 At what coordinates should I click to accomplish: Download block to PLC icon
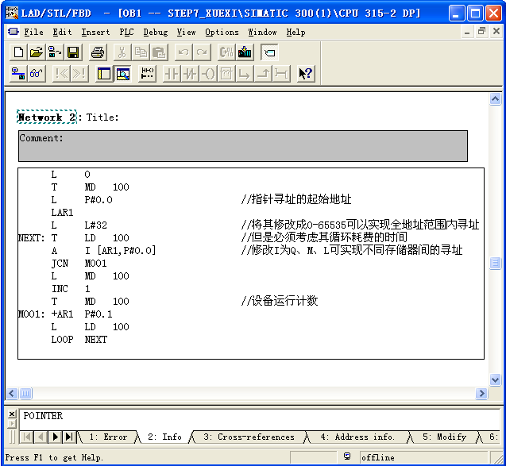point(245,52)
